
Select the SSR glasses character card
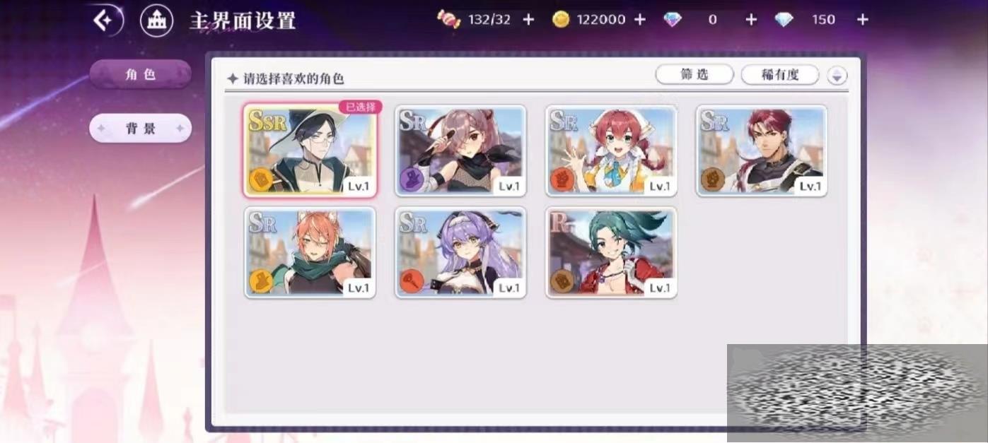point(310,150)
